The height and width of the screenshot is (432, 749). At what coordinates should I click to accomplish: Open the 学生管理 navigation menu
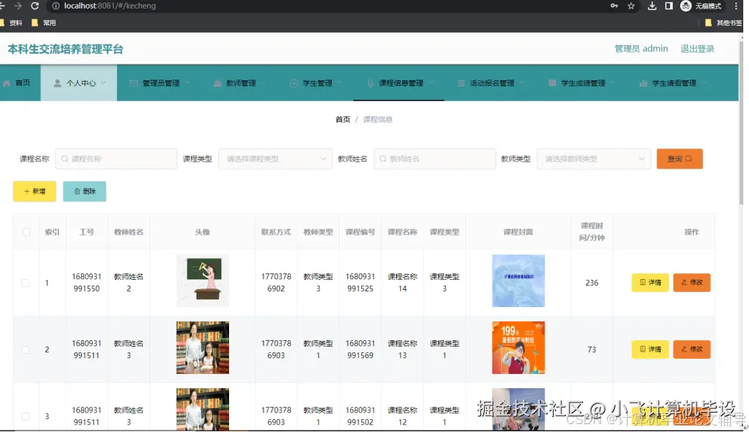(316, 82)
